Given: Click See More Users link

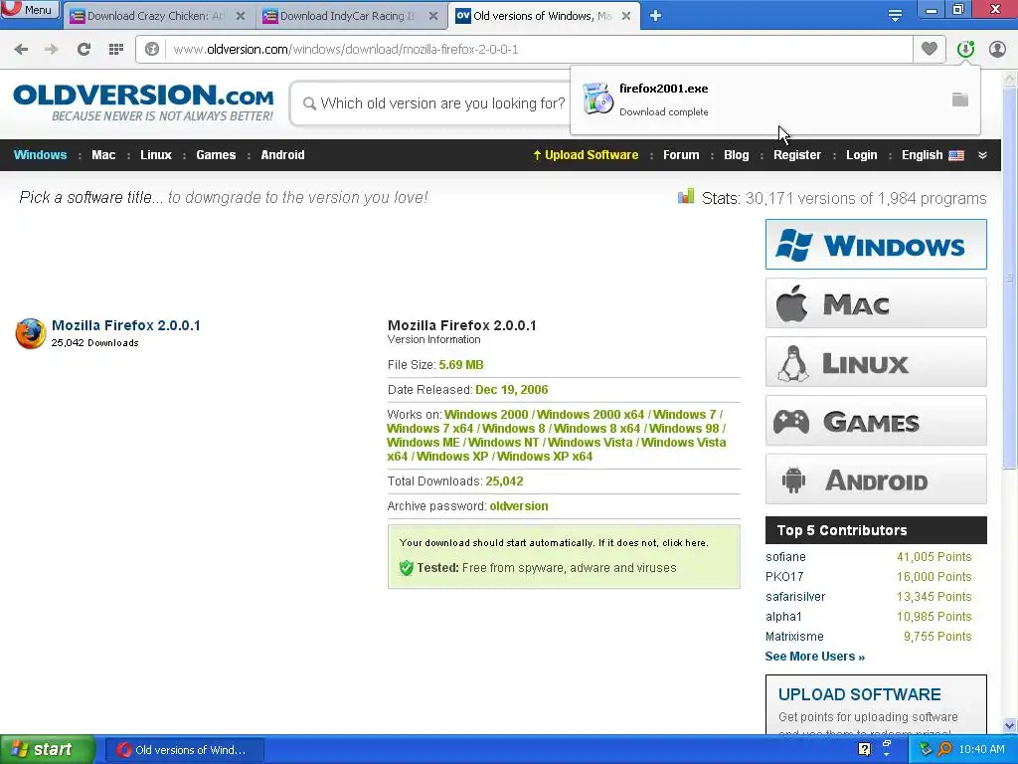Looking at the screenshot, I should tap(815, 657).
